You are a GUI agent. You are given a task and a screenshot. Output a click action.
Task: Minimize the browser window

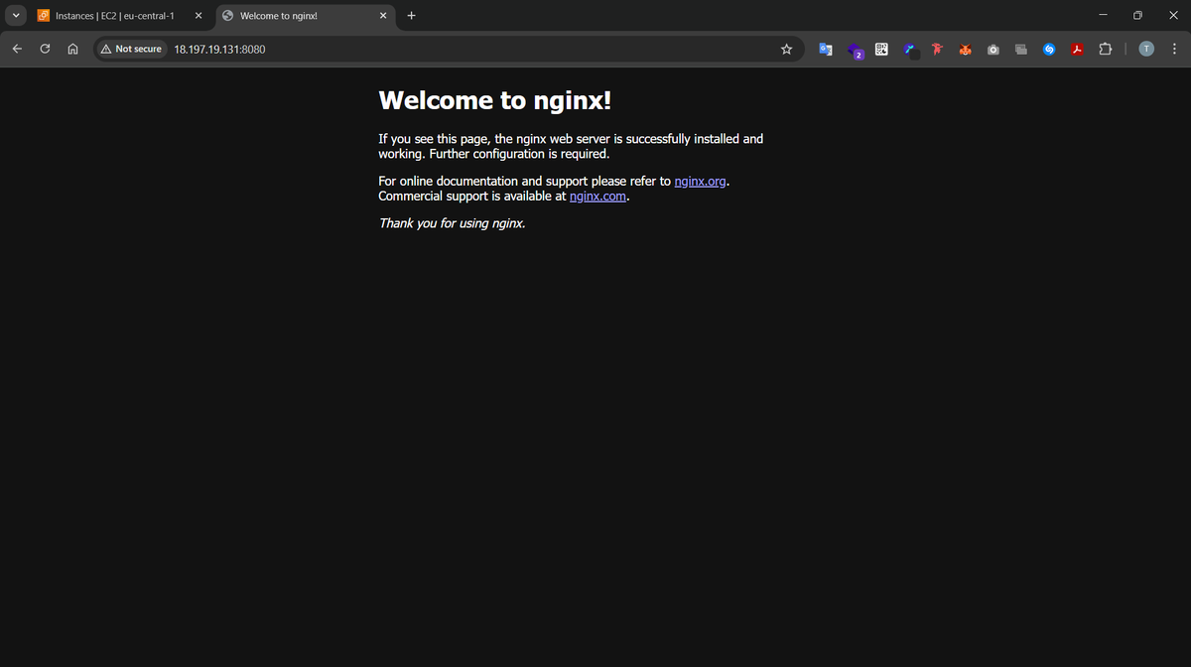(1101, 15)
